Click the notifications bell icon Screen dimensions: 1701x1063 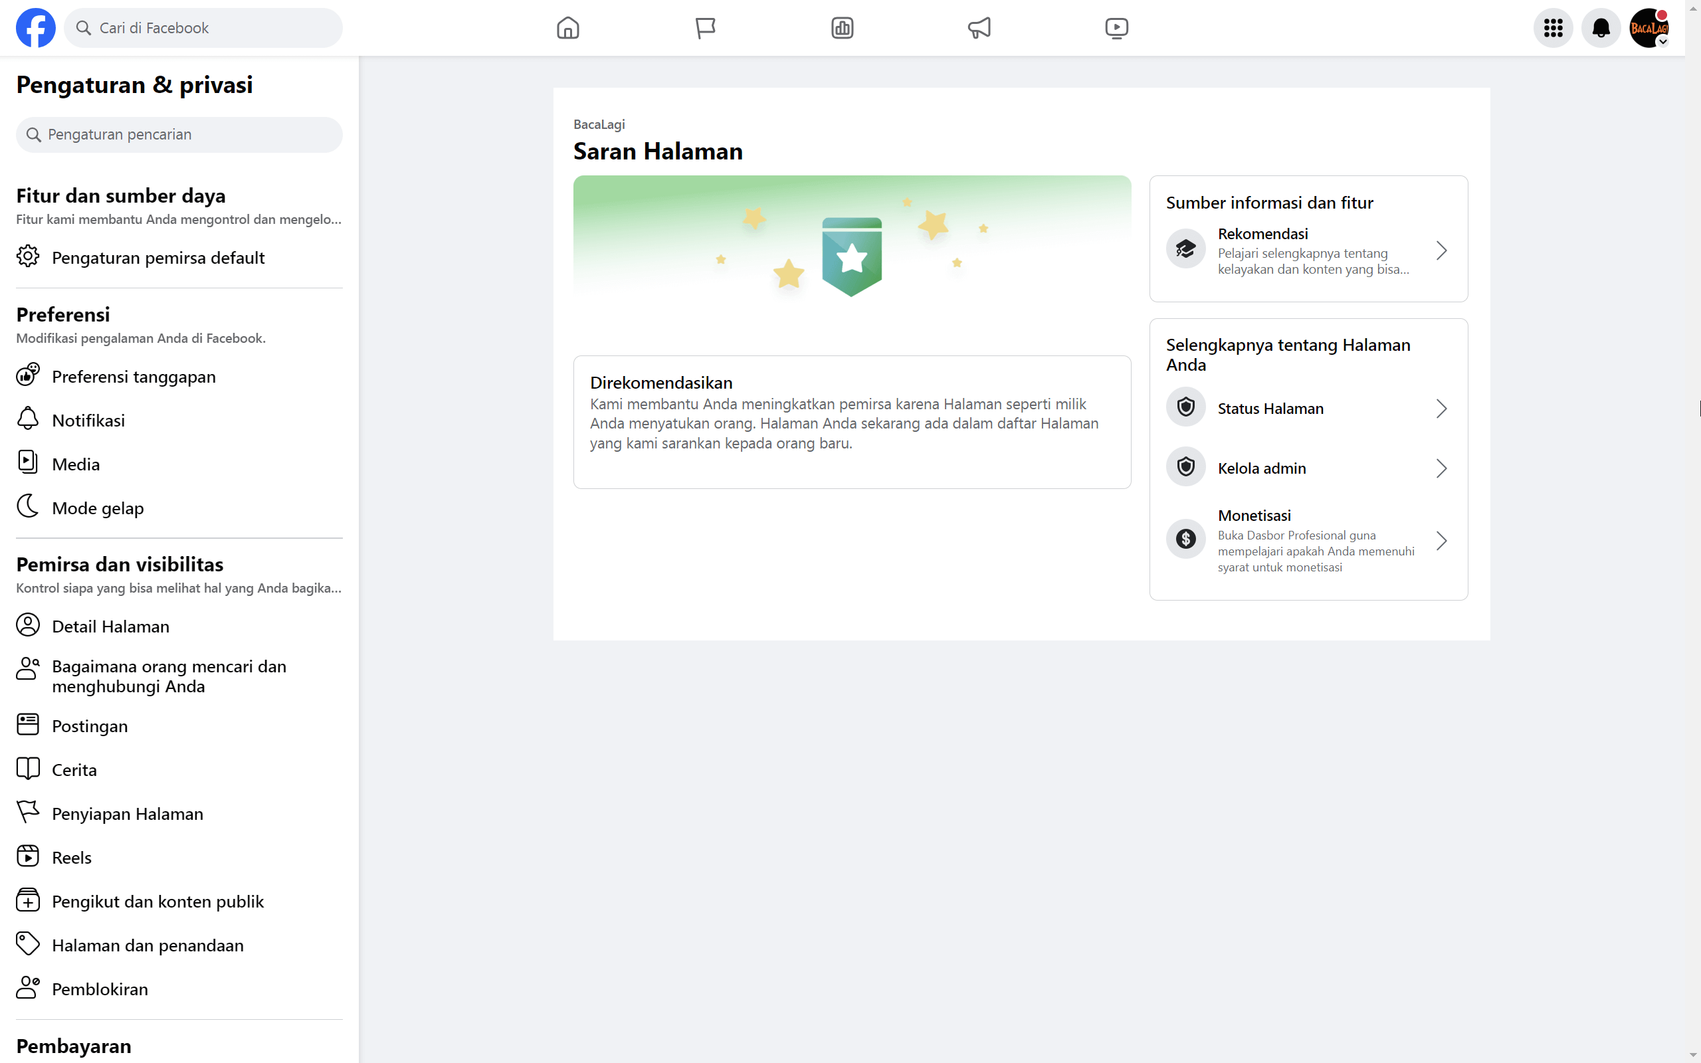pyautogui.click(x=1601, y=27)
